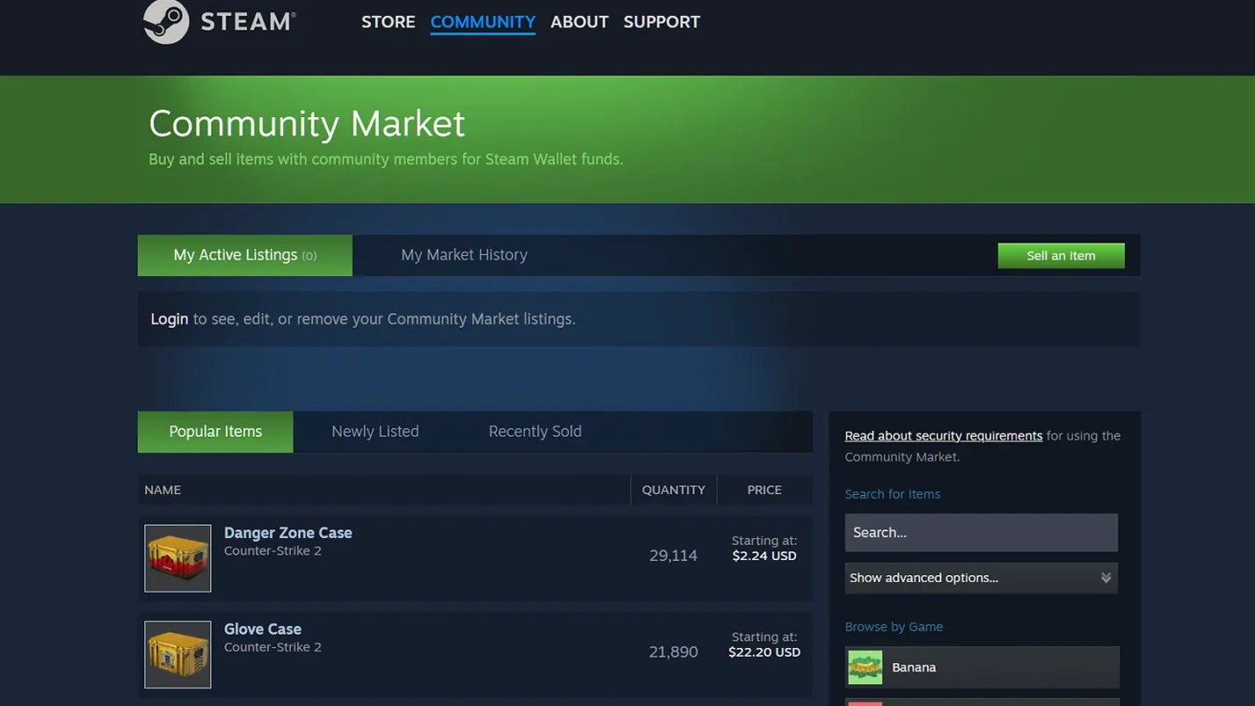Select the Newly Listed tab
This screenshot has height=706, width=1255.
pos(375,431)
